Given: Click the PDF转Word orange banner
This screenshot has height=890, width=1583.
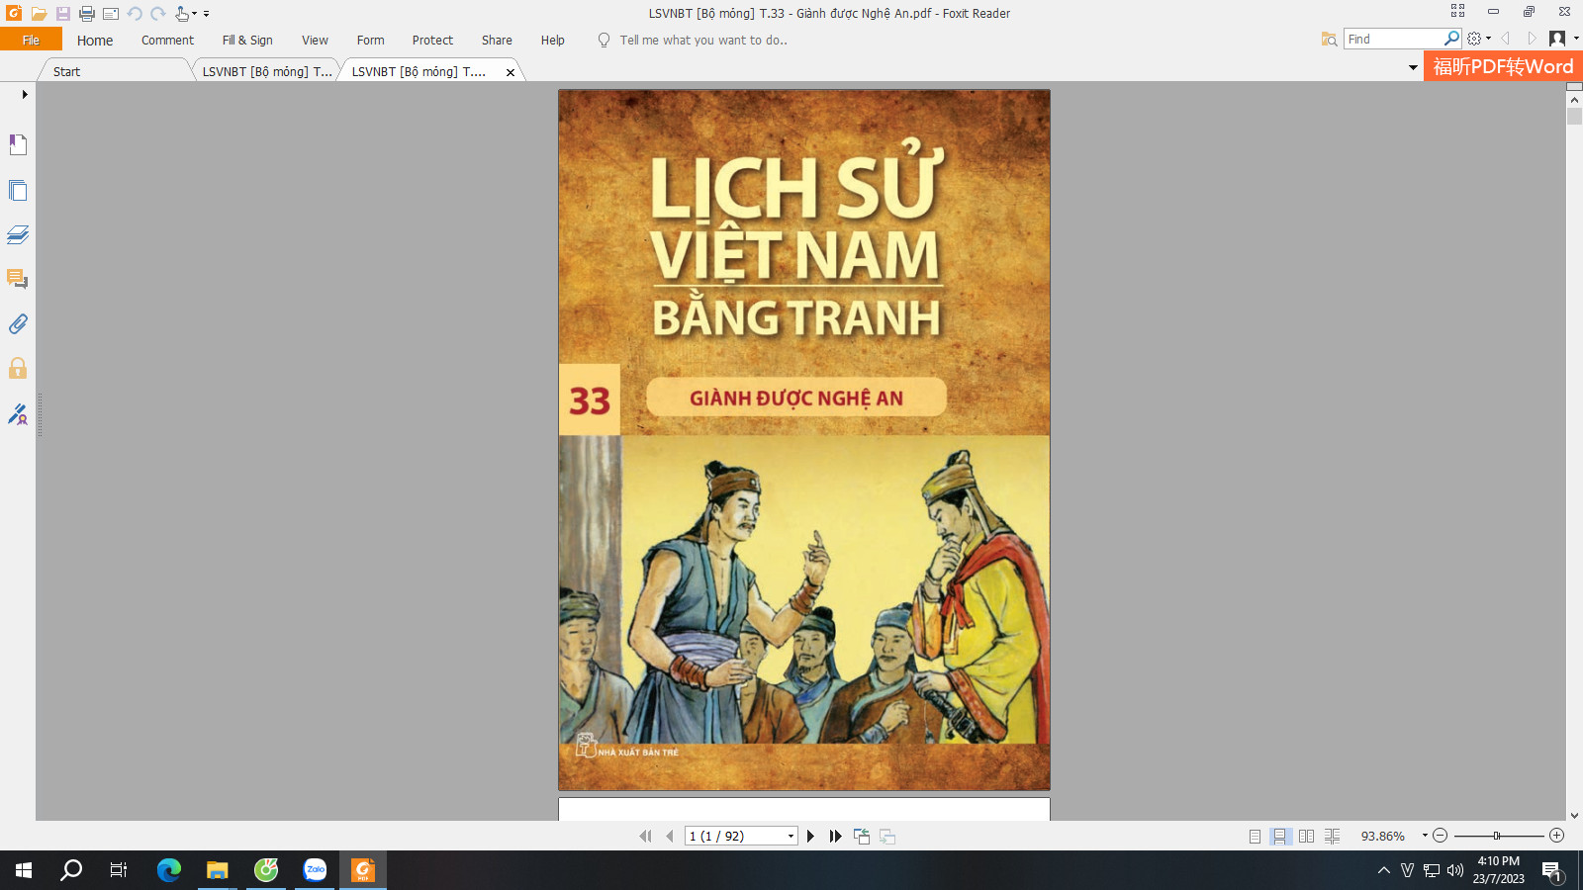Looking at the screenshot, I should coord(1503,66).
